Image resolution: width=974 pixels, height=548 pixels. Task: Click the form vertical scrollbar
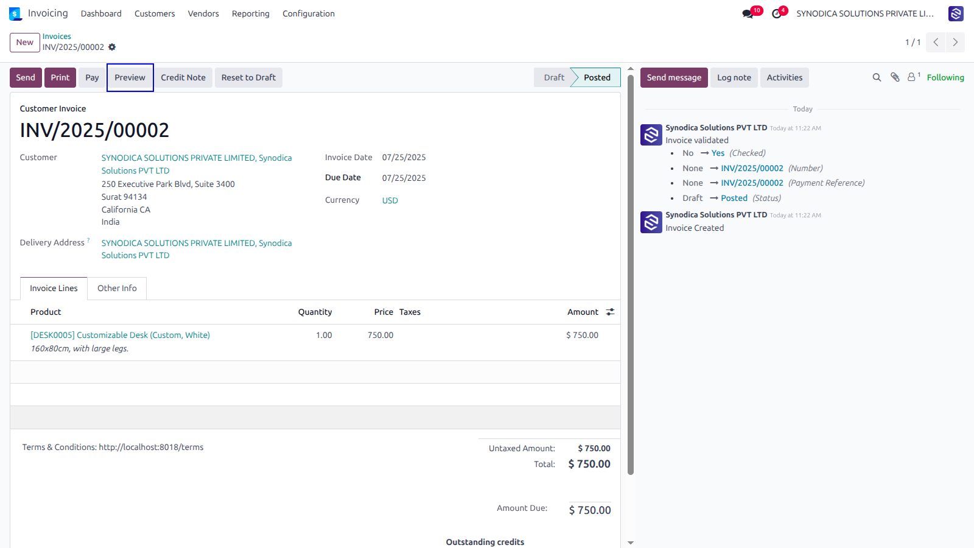click(631, 274)
